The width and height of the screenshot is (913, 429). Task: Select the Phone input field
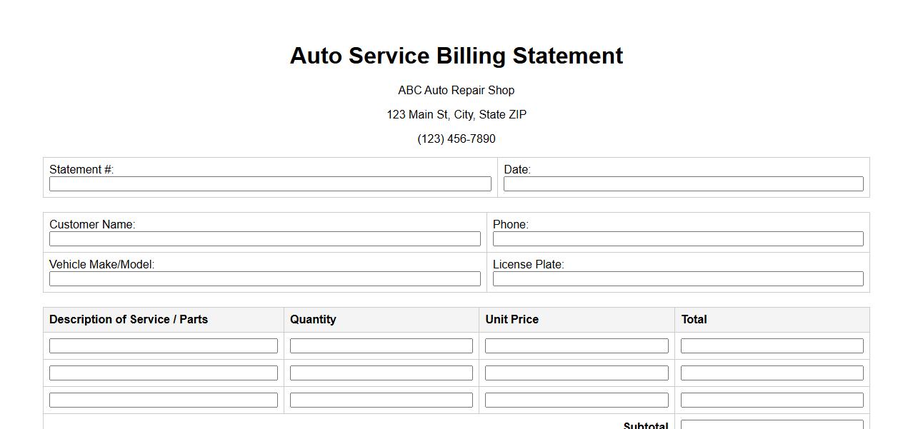[x=677, y=239]
